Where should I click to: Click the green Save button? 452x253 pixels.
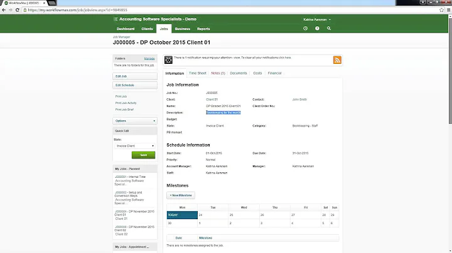pyautogui.click(x=143, y=155)
